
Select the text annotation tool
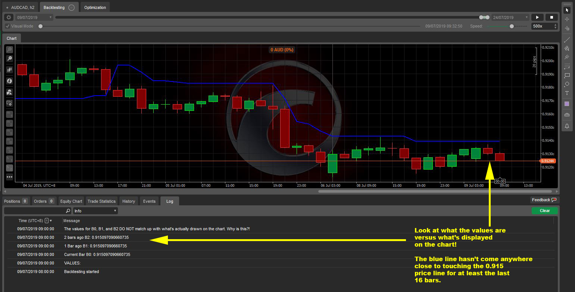[x=567, y=93]
